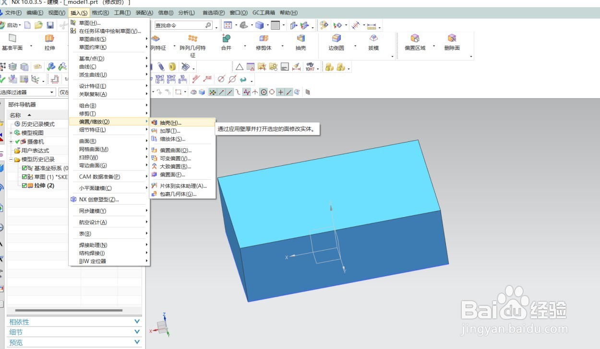Open the GC工具箱 menu
The height and width of the screenshot is (349, 600).
coord(264,12)
